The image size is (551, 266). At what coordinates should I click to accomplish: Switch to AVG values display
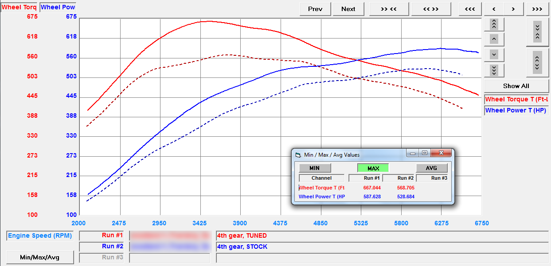coord(431,168)
